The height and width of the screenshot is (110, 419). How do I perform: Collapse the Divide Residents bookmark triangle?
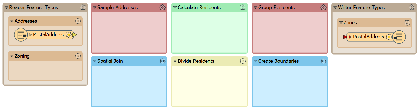tap(175, 61)
